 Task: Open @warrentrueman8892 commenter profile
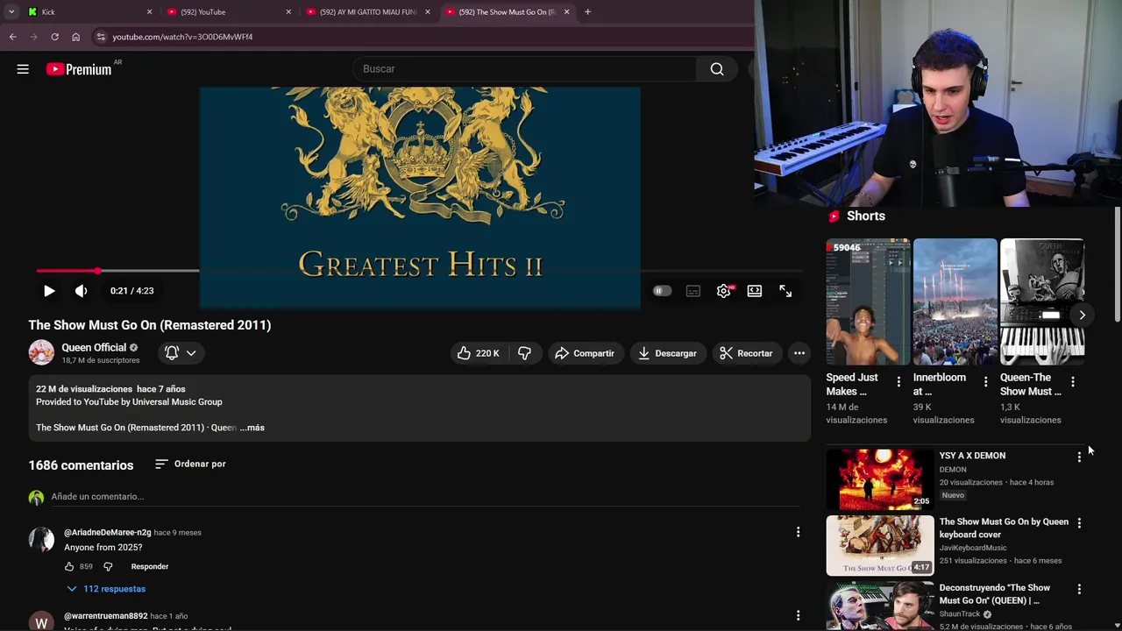coord(105,616)
